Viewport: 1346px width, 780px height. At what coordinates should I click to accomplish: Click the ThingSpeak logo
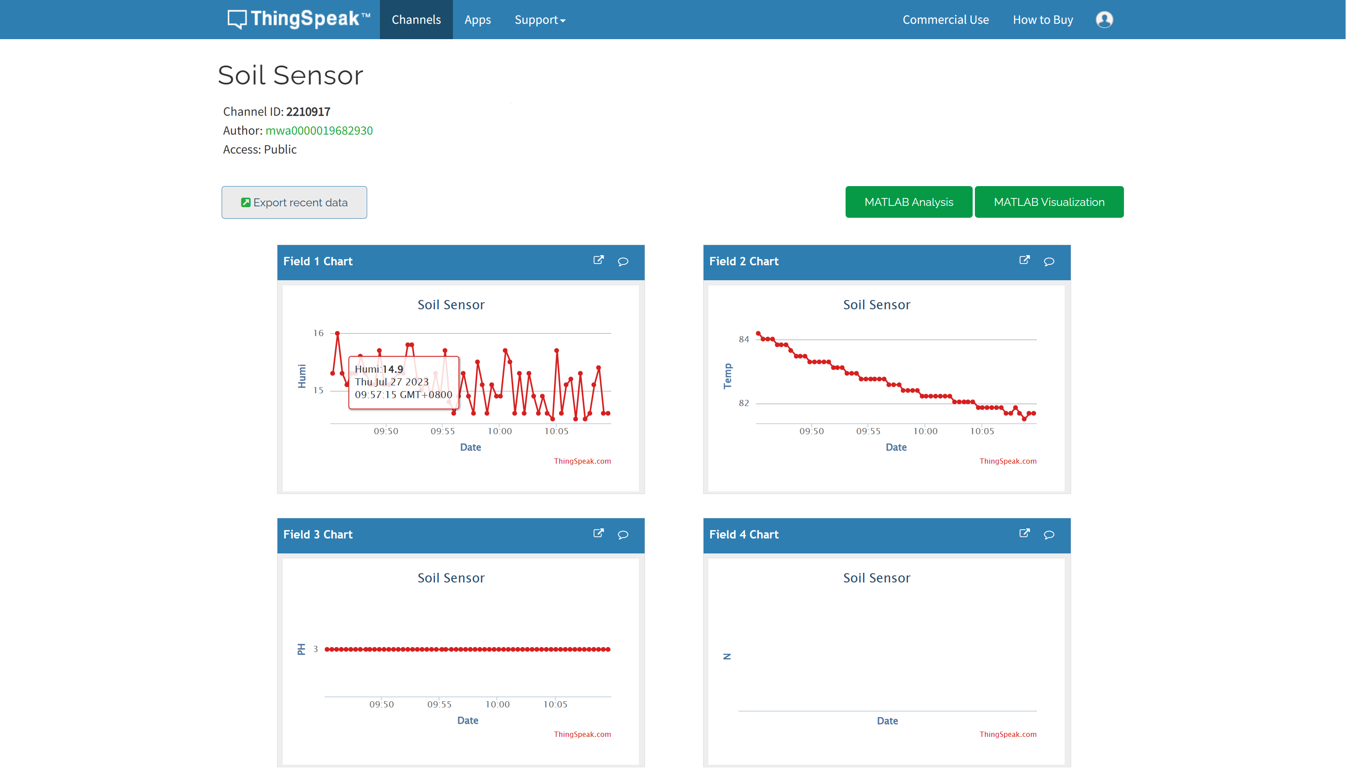(299, 19)
